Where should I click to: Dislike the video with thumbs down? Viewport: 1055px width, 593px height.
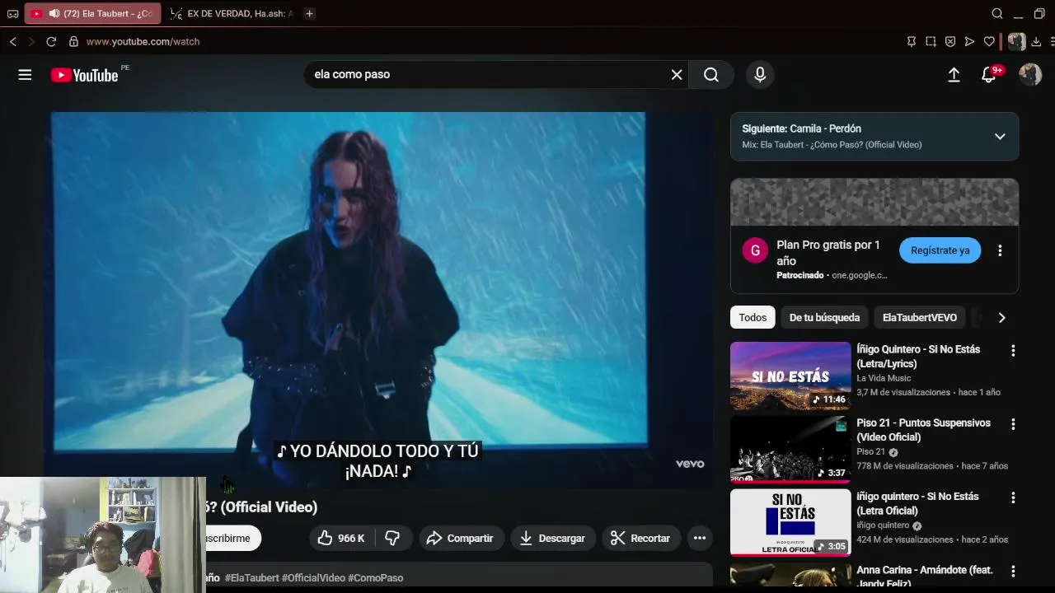(x=392, y=539)
